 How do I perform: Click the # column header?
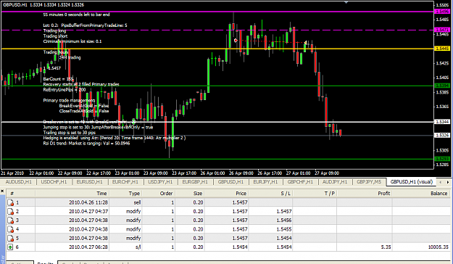(21, 194)
